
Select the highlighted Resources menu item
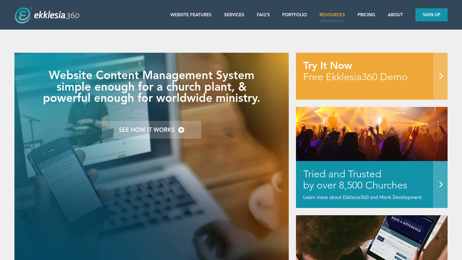[x=332, y=15]
